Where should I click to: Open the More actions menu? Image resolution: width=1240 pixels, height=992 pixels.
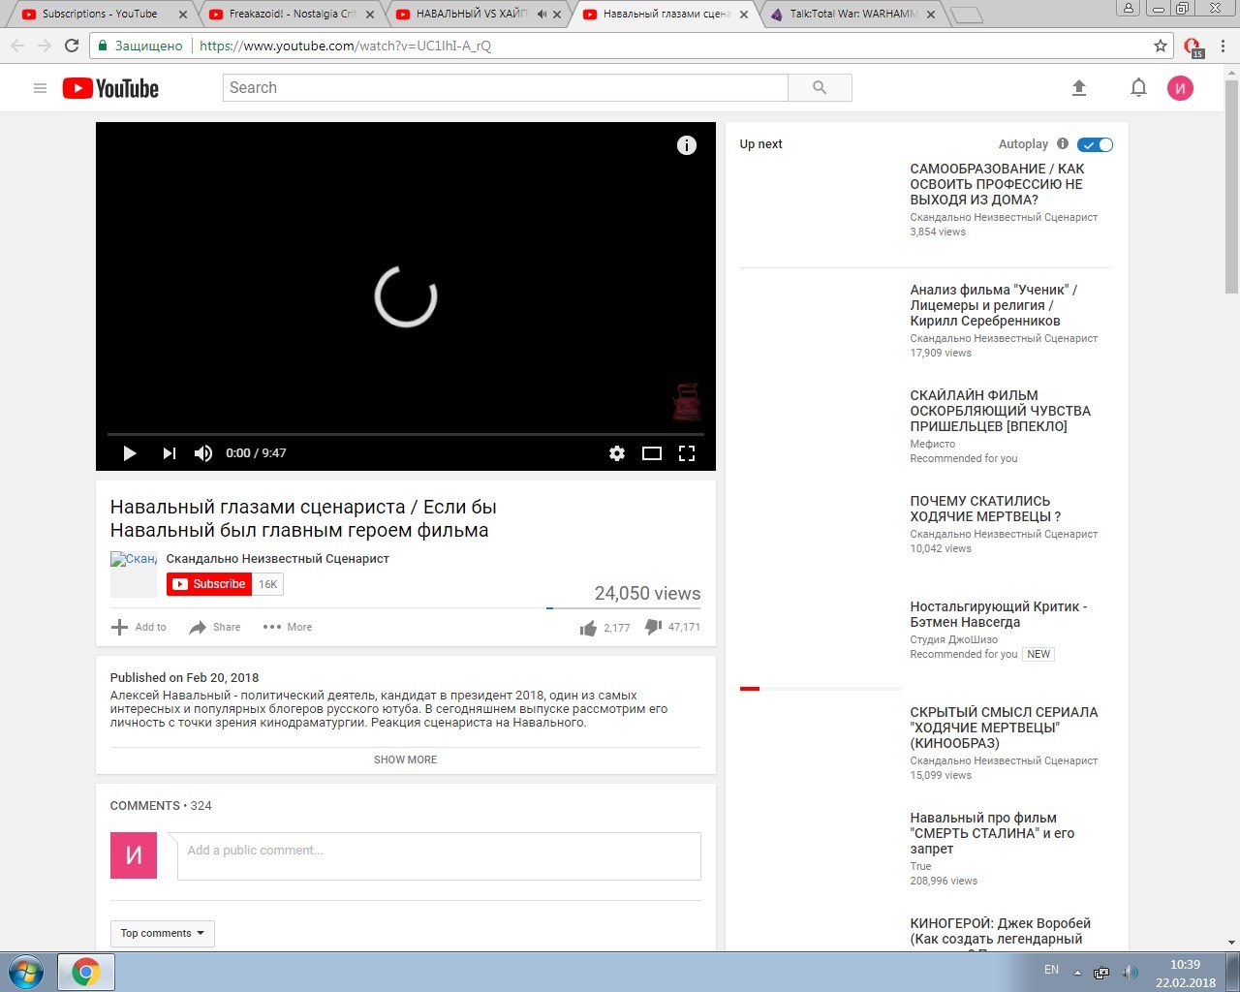click(288, 627)
